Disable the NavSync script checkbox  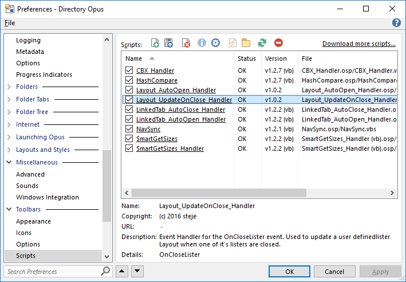pyautogui.click(x=129, y=129)
